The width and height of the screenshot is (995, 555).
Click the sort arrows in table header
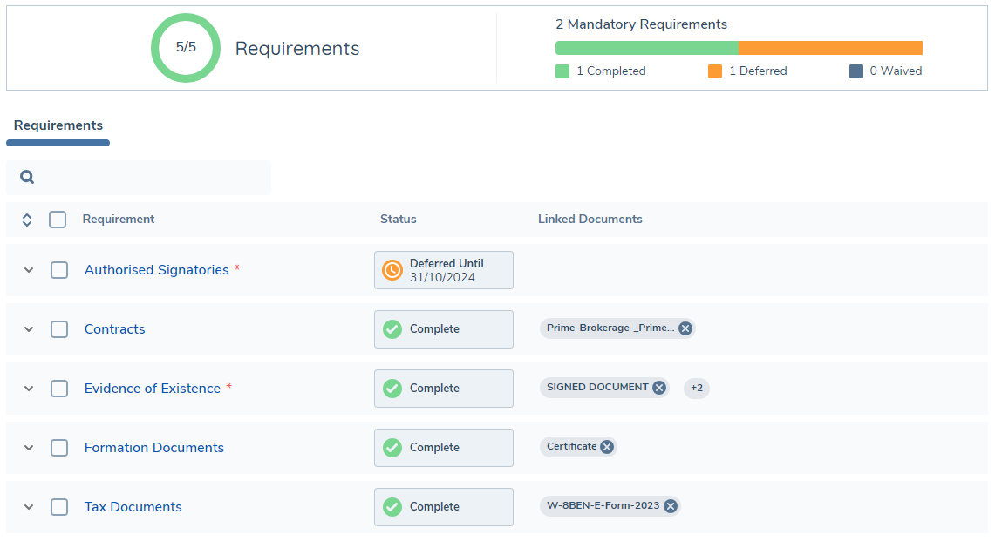(27, 220)
